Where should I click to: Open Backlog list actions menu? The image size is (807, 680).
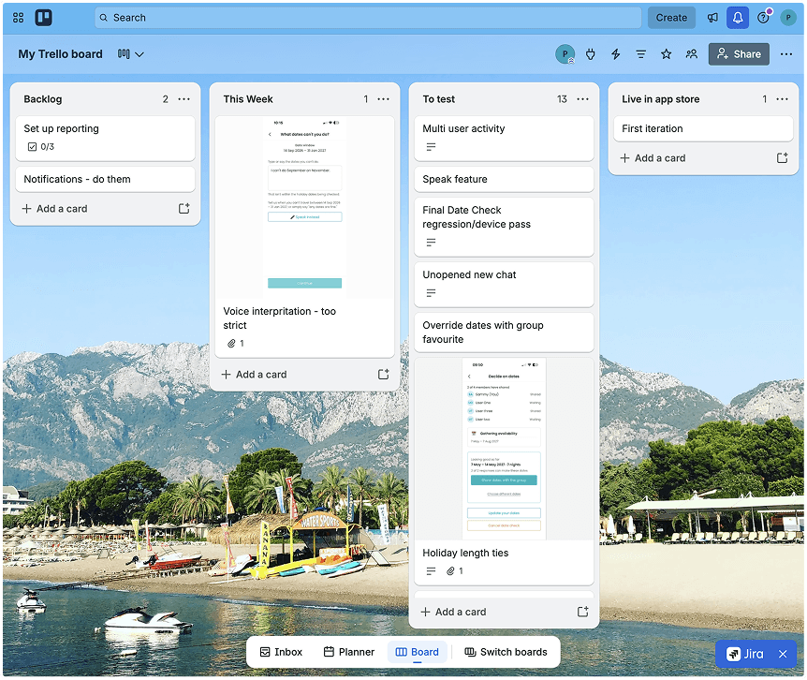click(183, 99)
